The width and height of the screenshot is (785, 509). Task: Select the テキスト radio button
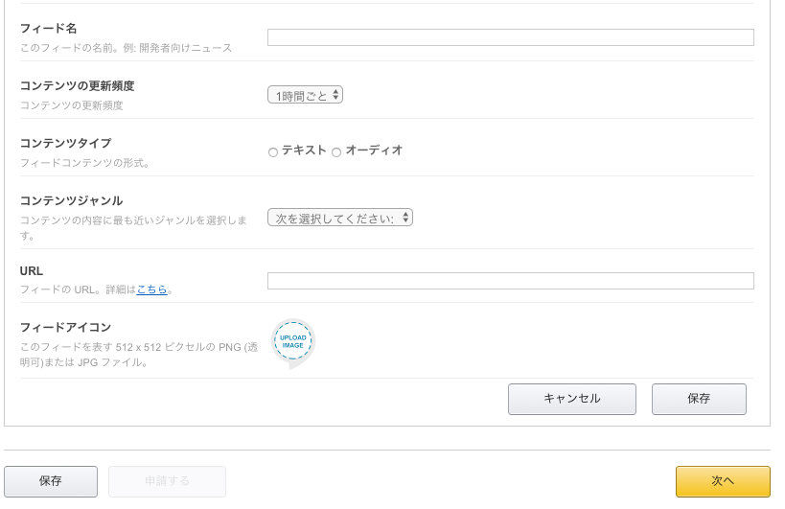(x=273, y=152)
